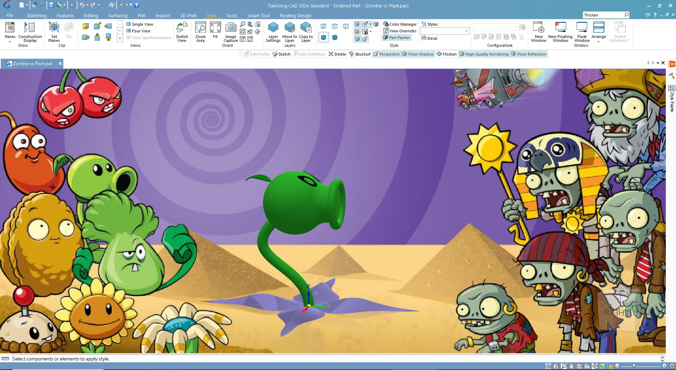Click zoom tool in status bar
Screen dimensions: 676x370
[564, 366]
